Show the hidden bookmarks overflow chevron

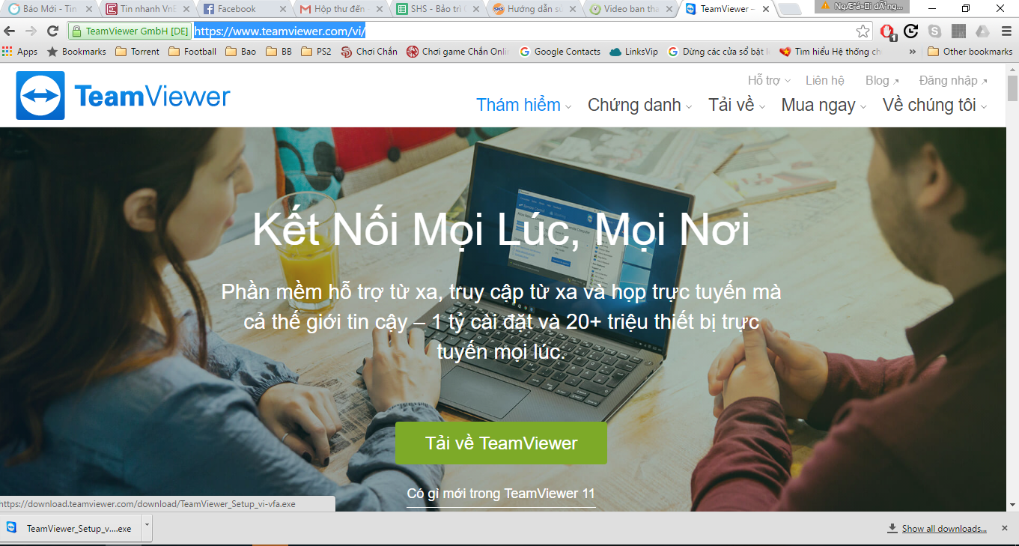[x=912, y=52]
